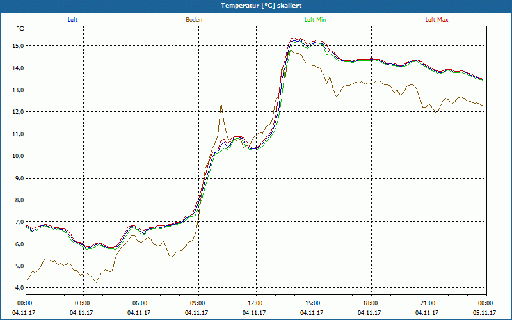This screenshot has height=320, width=512.
Task: Click the 4,0 y-axis value
Action: coord(19,287)
